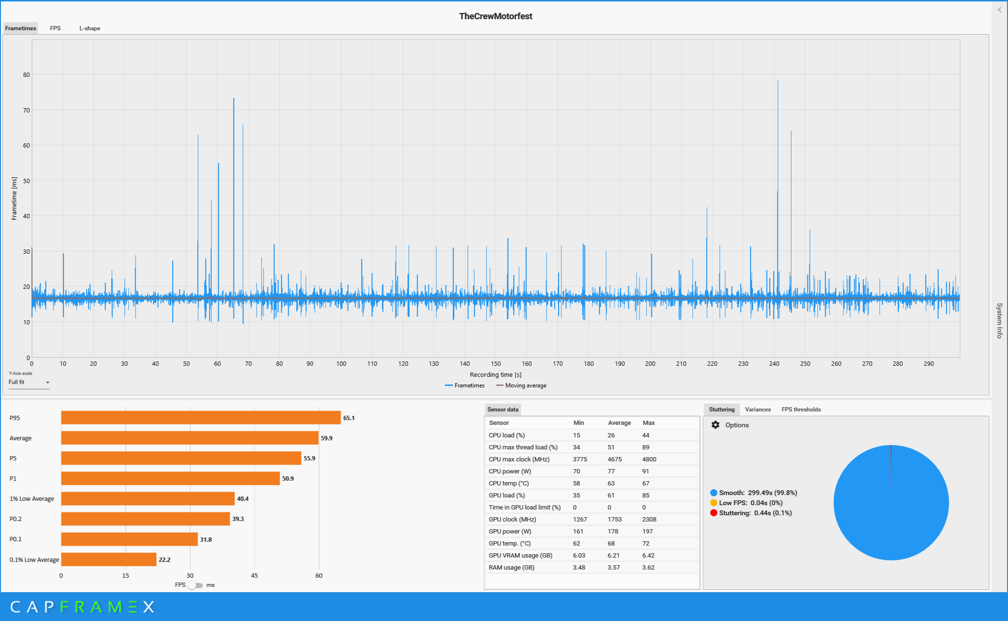The width and height of the screenshot is (1008, 621).
Task: Open the FPS thresholds tab
Action: point(801,410)
